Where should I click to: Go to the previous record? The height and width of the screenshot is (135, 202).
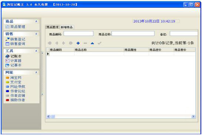(57, 43)
